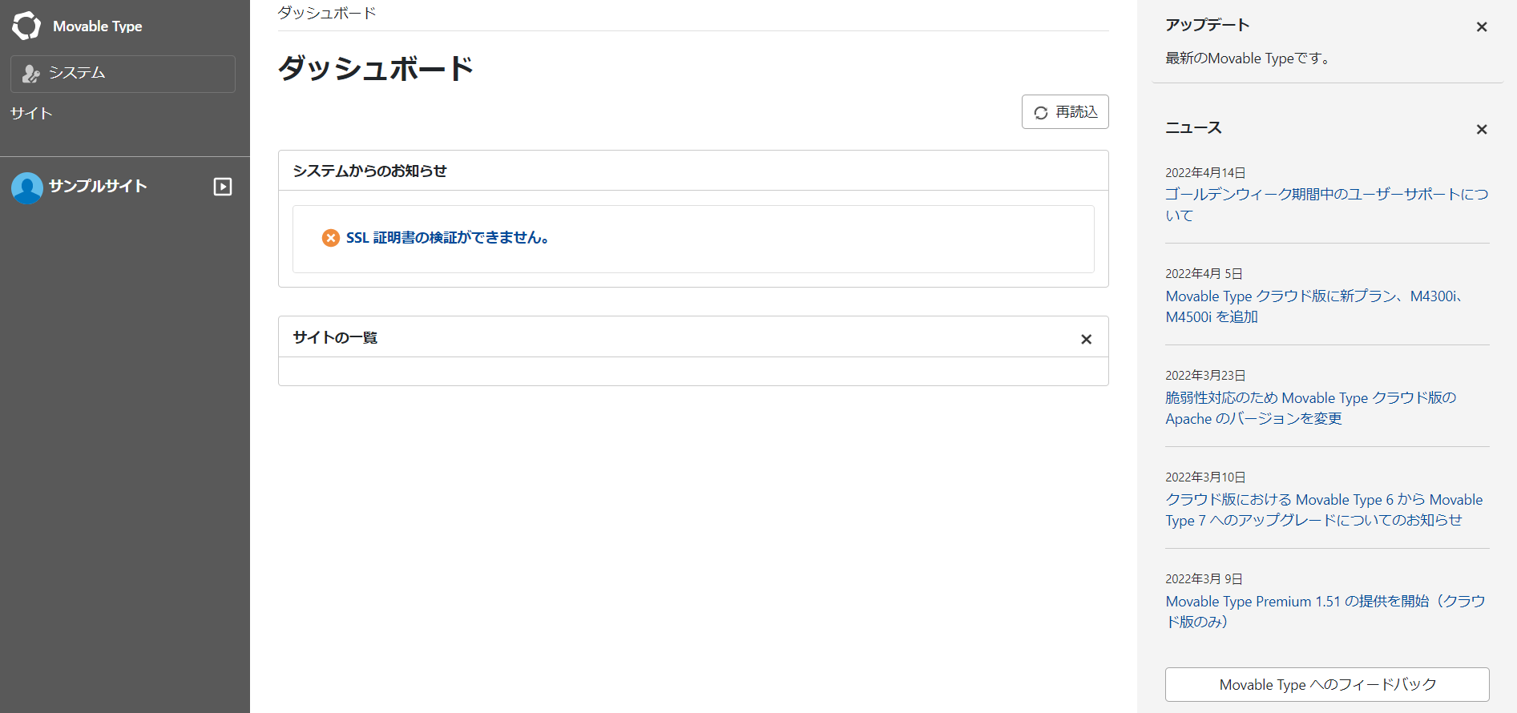Screen dimensions: 1517x713
Task: Click the orange SSL error icon
Action: point(331,238)
